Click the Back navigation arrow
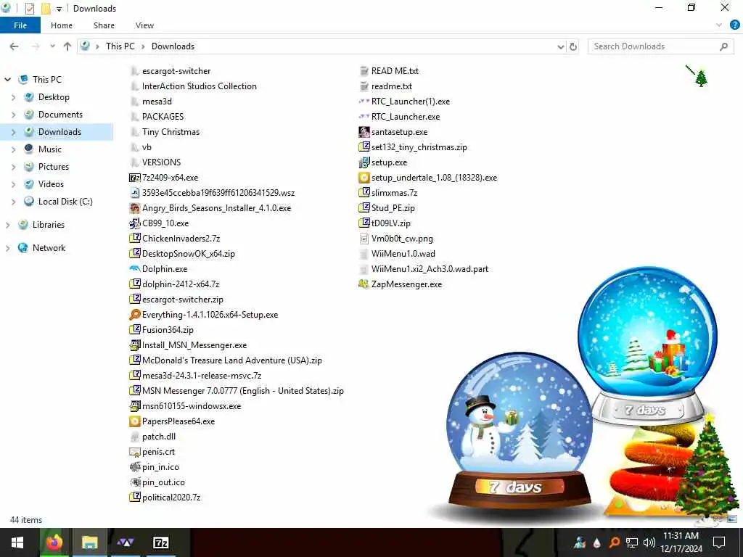743x557 pixels. coord(15,46)
